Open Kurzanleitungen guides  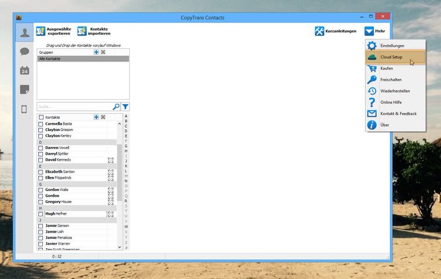coord(335,31)
